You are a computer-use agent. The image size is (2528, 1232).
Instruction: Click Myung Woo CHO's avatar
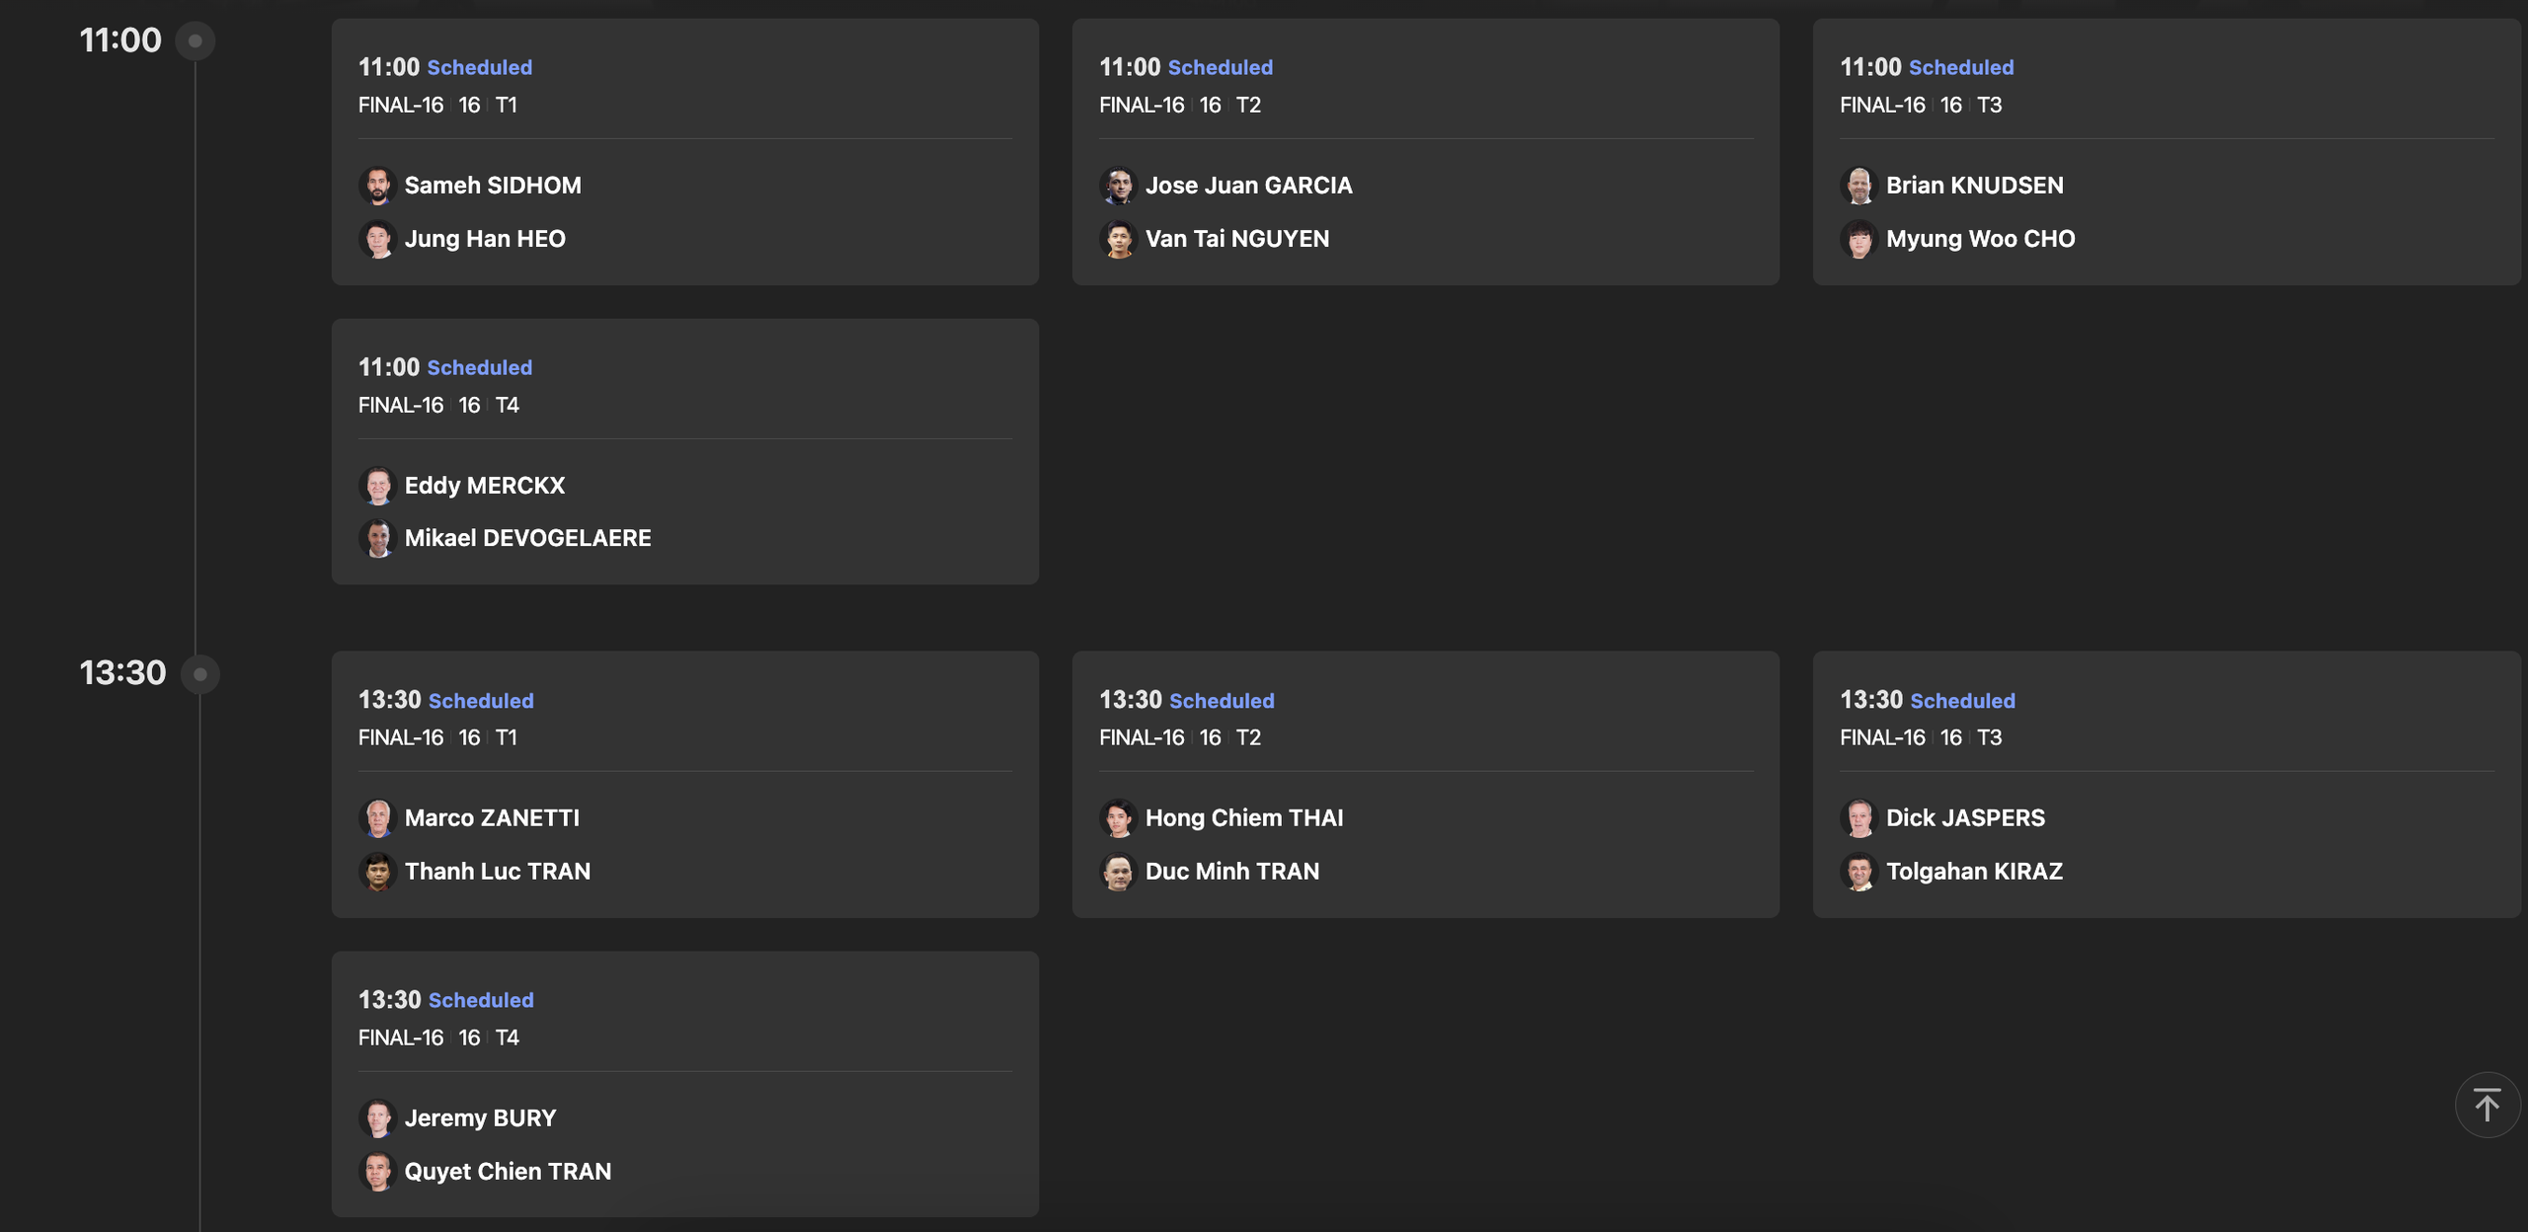tap(1858, 239)
